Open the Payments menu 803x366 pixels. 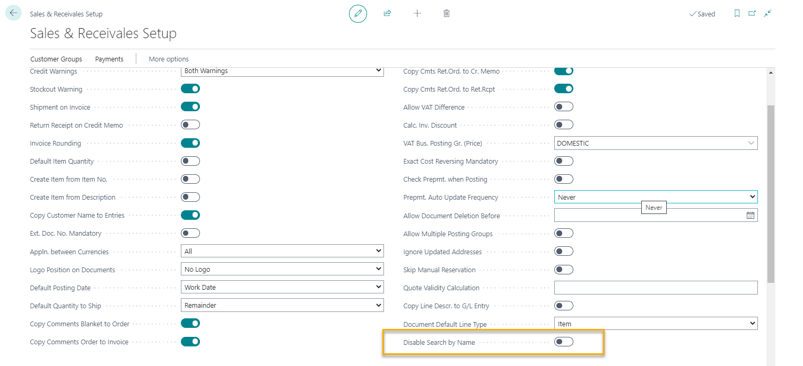point(109,59)
